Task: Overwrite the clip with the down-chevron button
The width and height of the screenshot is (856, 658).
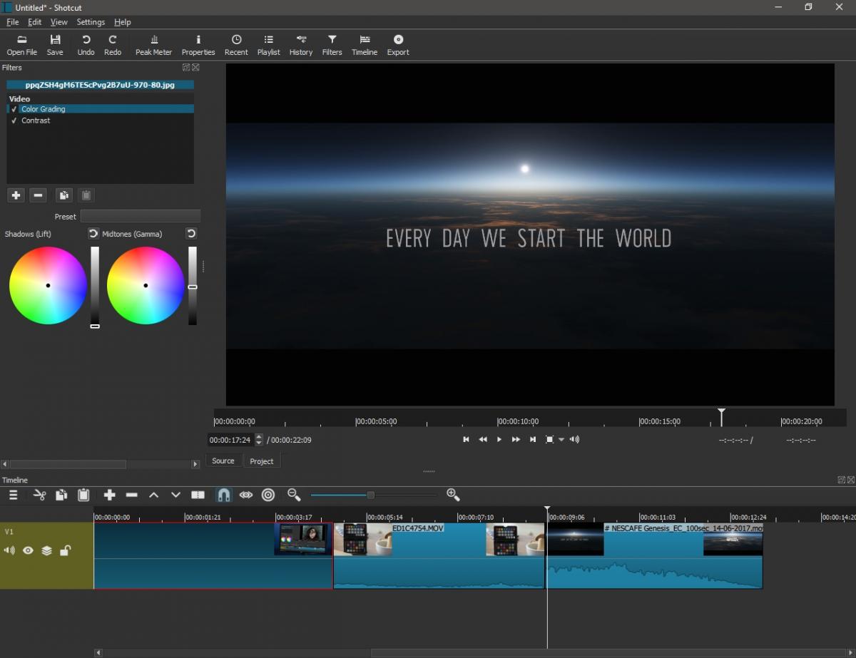Action: click(175, 495)
